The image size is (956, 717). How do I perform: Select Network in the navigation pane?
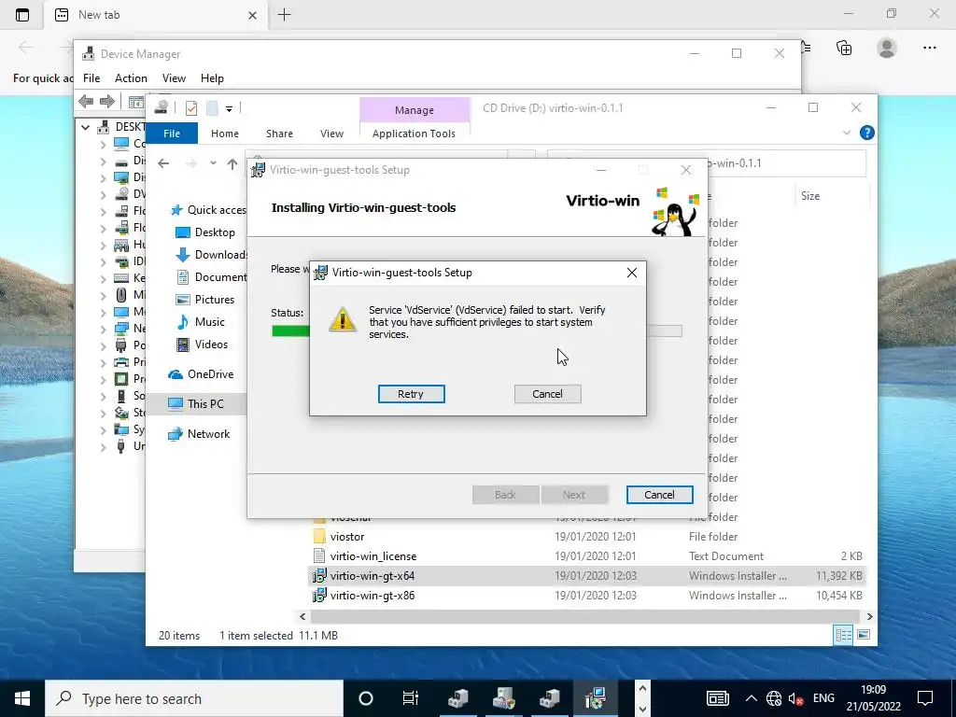[200, 433]
